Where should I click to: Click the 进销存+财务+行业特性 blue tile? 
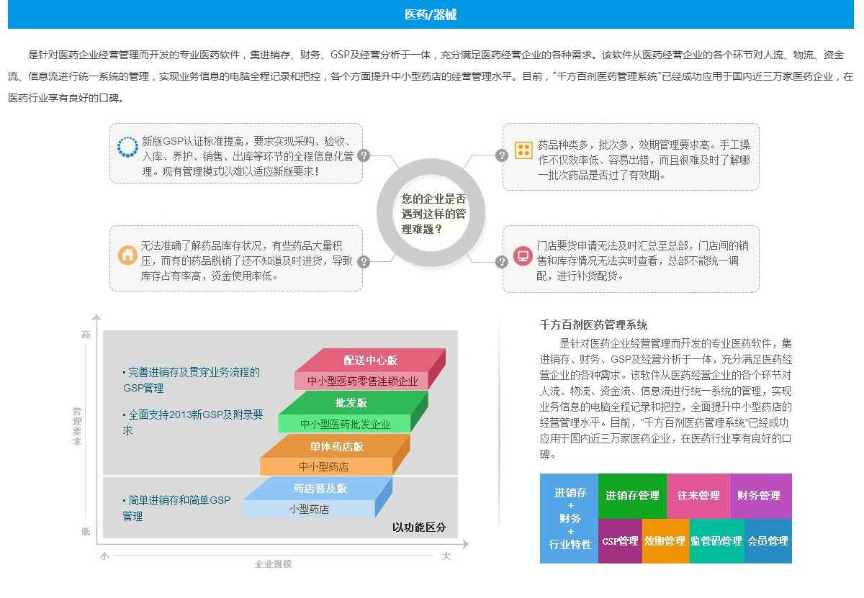click(x=570, y=518)
